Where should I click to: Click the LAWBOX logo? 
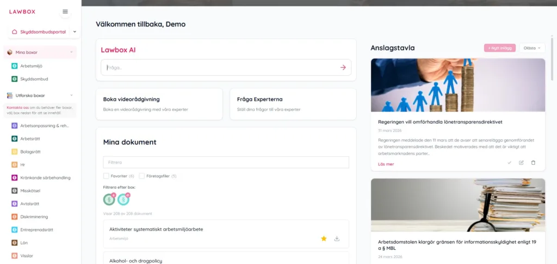[22, 12]
